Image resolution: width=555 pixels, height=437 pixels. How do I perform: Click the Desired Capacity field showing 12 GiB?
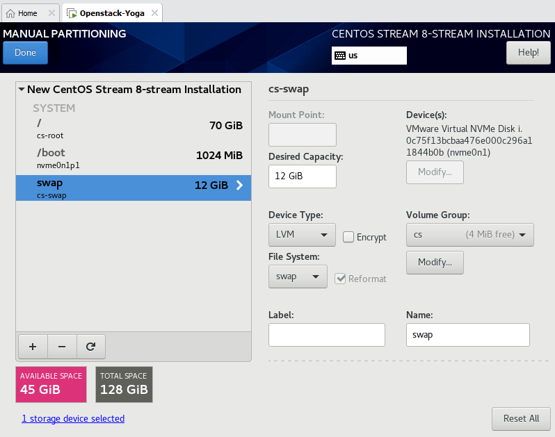(303, 176)
